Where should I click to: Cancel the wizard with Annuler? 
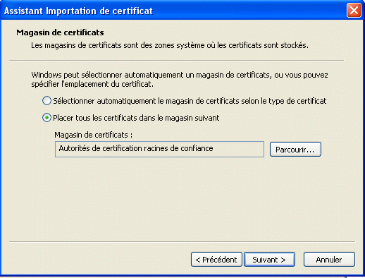pyautogui.click(x=329, y=260)
